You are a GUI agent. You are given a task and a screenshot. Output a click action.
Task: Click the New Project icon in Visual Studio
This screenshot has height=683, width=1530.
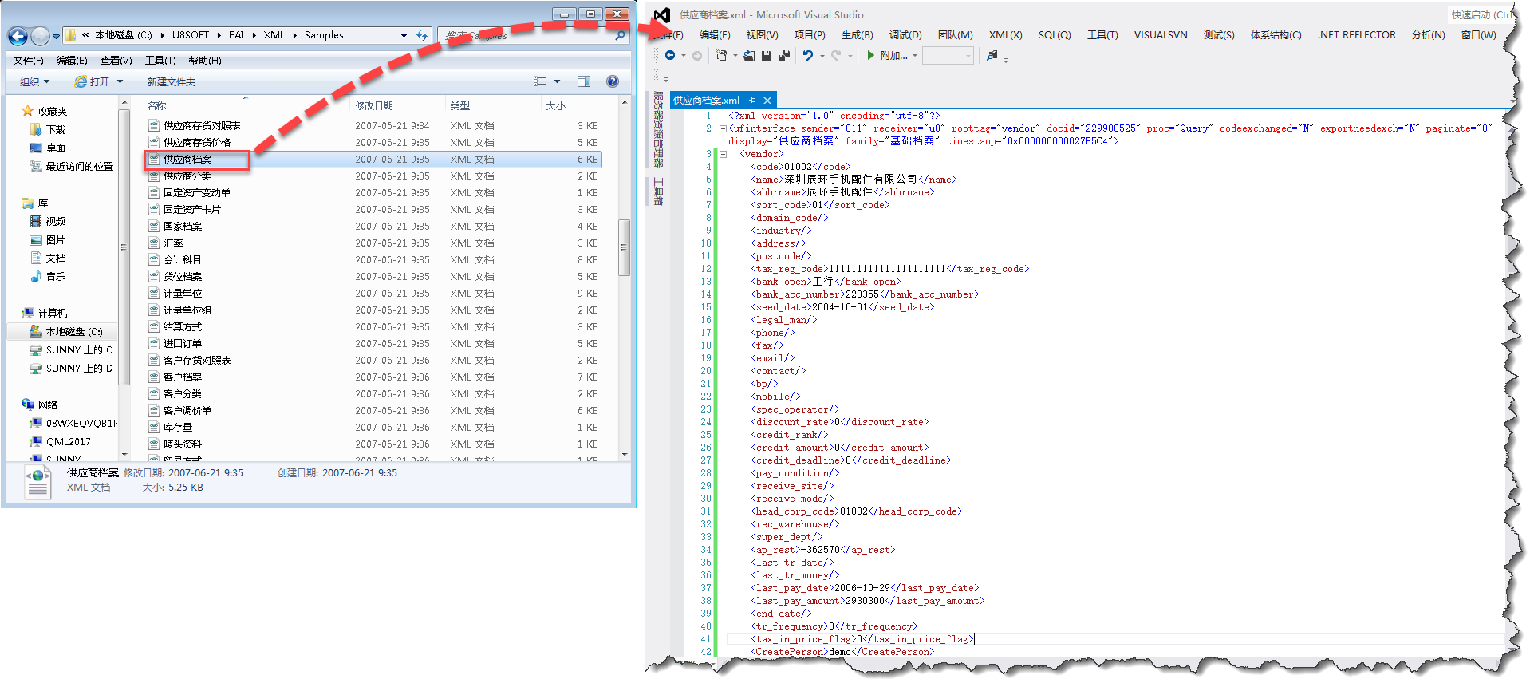coord(721,56)
